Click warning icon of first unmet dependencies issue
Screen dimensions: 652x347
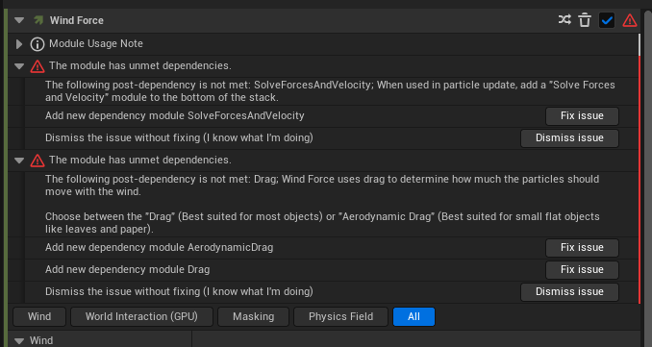[38, 66]
